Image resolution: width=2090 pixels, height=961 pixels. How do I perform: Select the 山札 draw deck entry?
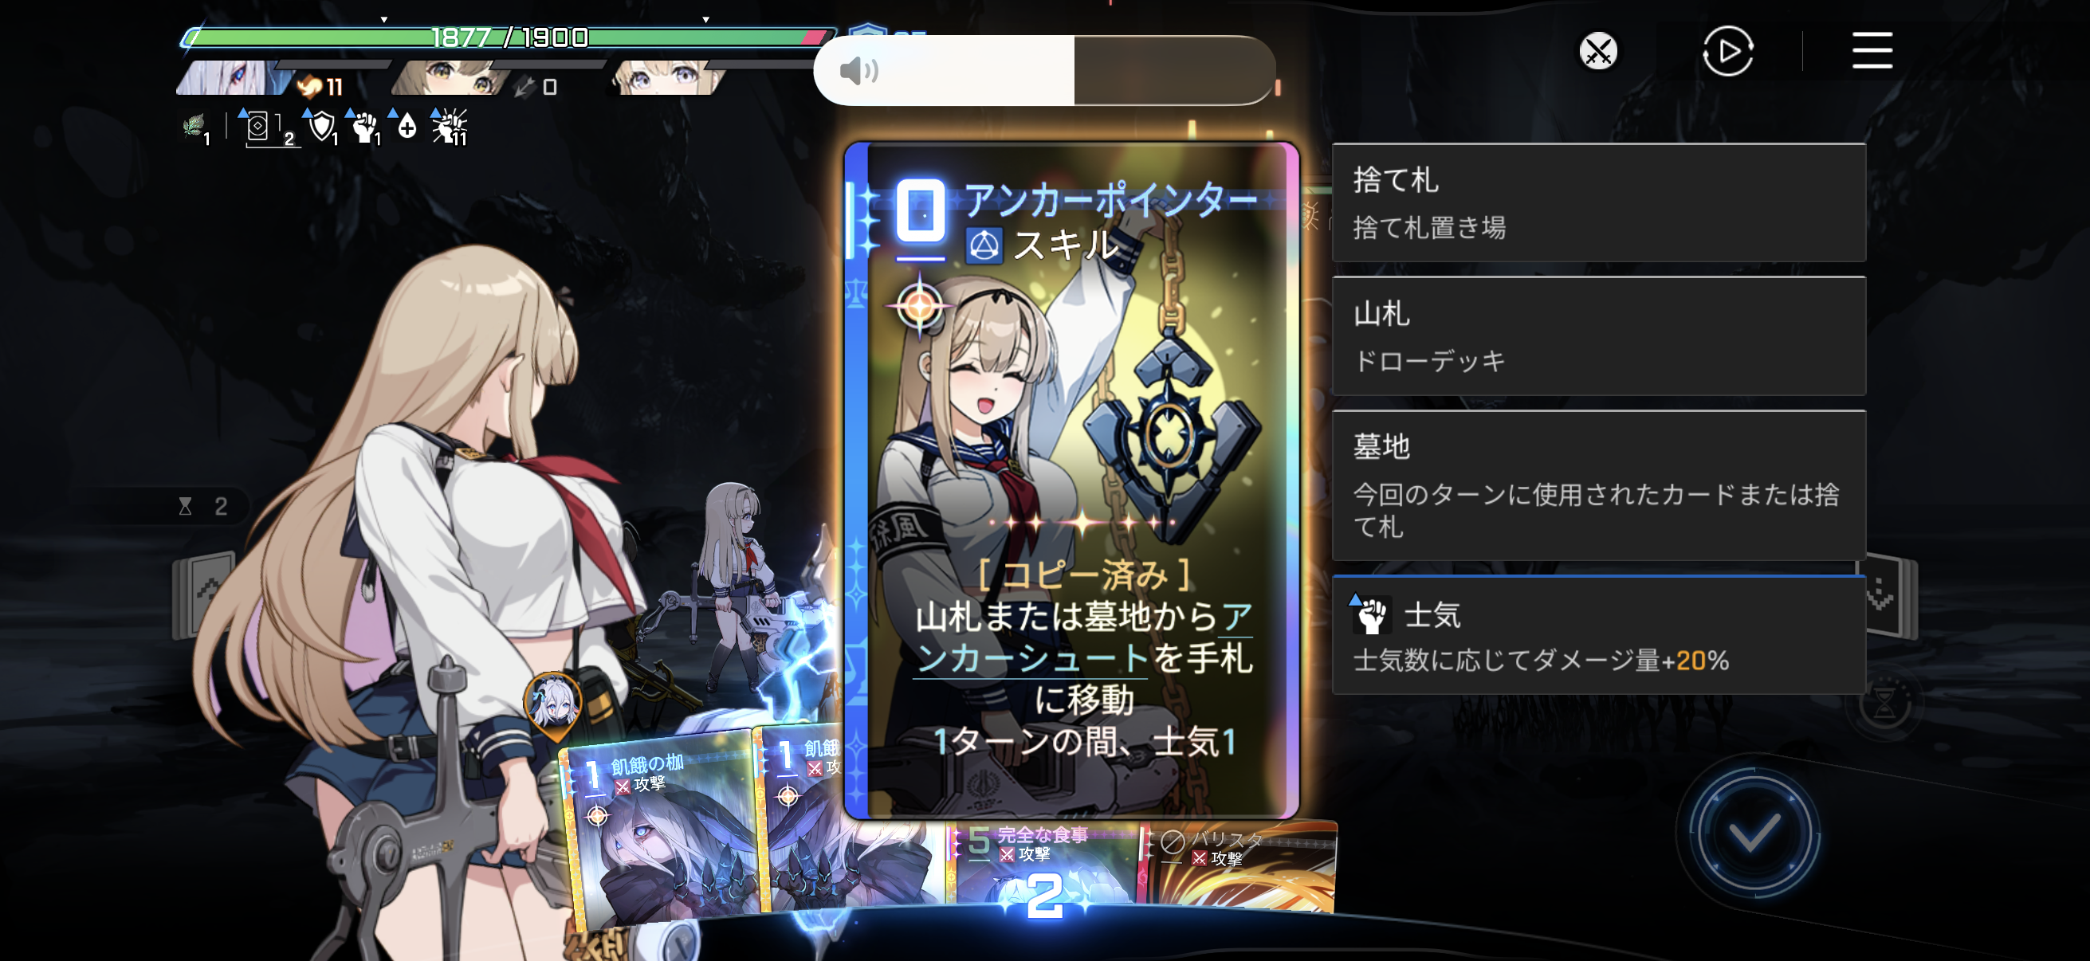pyautogui.click(x=1598, y=335)
